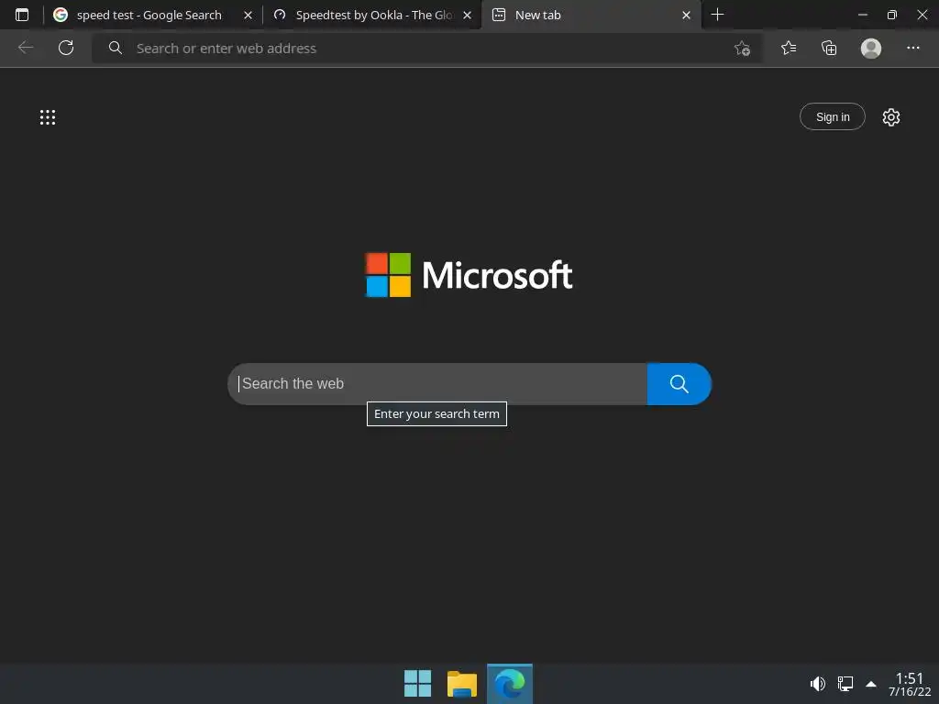Open page settings gear icon
This screenshot has width=939, height=704.
tap(891, 117)
